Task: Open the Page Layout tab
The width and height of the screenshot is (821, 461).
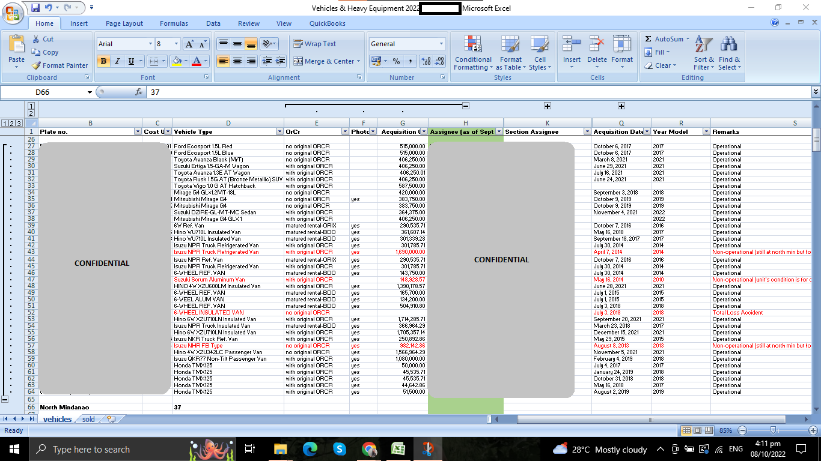Action: tap(124, 23)
